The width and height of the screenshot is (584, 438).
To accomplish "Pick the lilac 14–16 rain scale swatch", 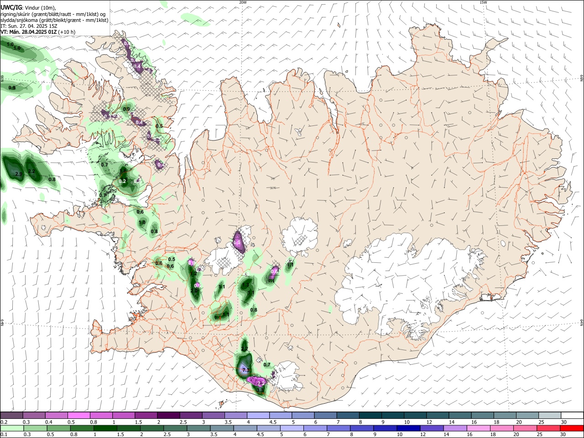I will [455, 428].
